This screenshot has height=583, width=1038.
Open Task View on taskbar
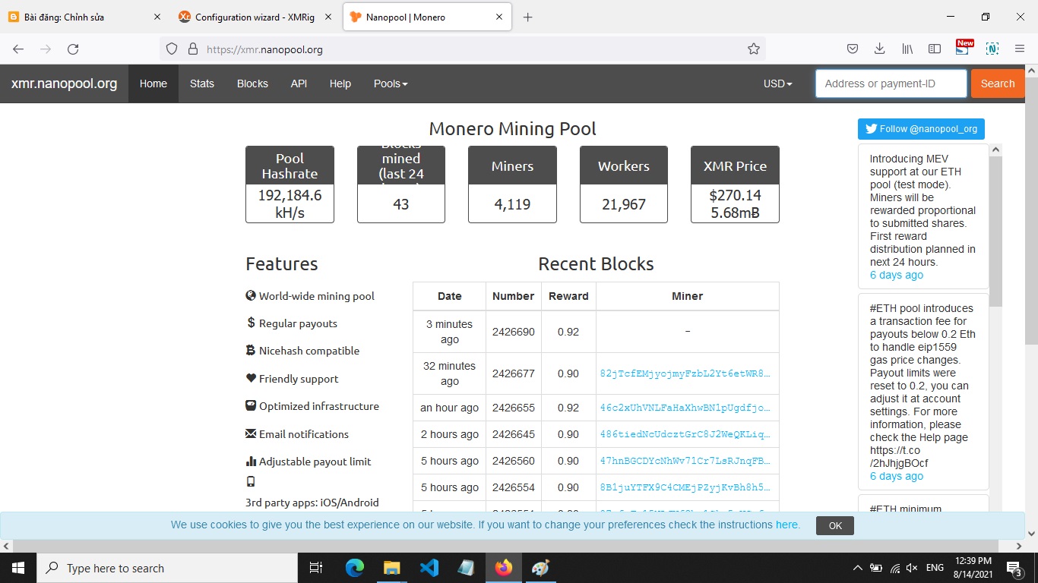point(316,568)
